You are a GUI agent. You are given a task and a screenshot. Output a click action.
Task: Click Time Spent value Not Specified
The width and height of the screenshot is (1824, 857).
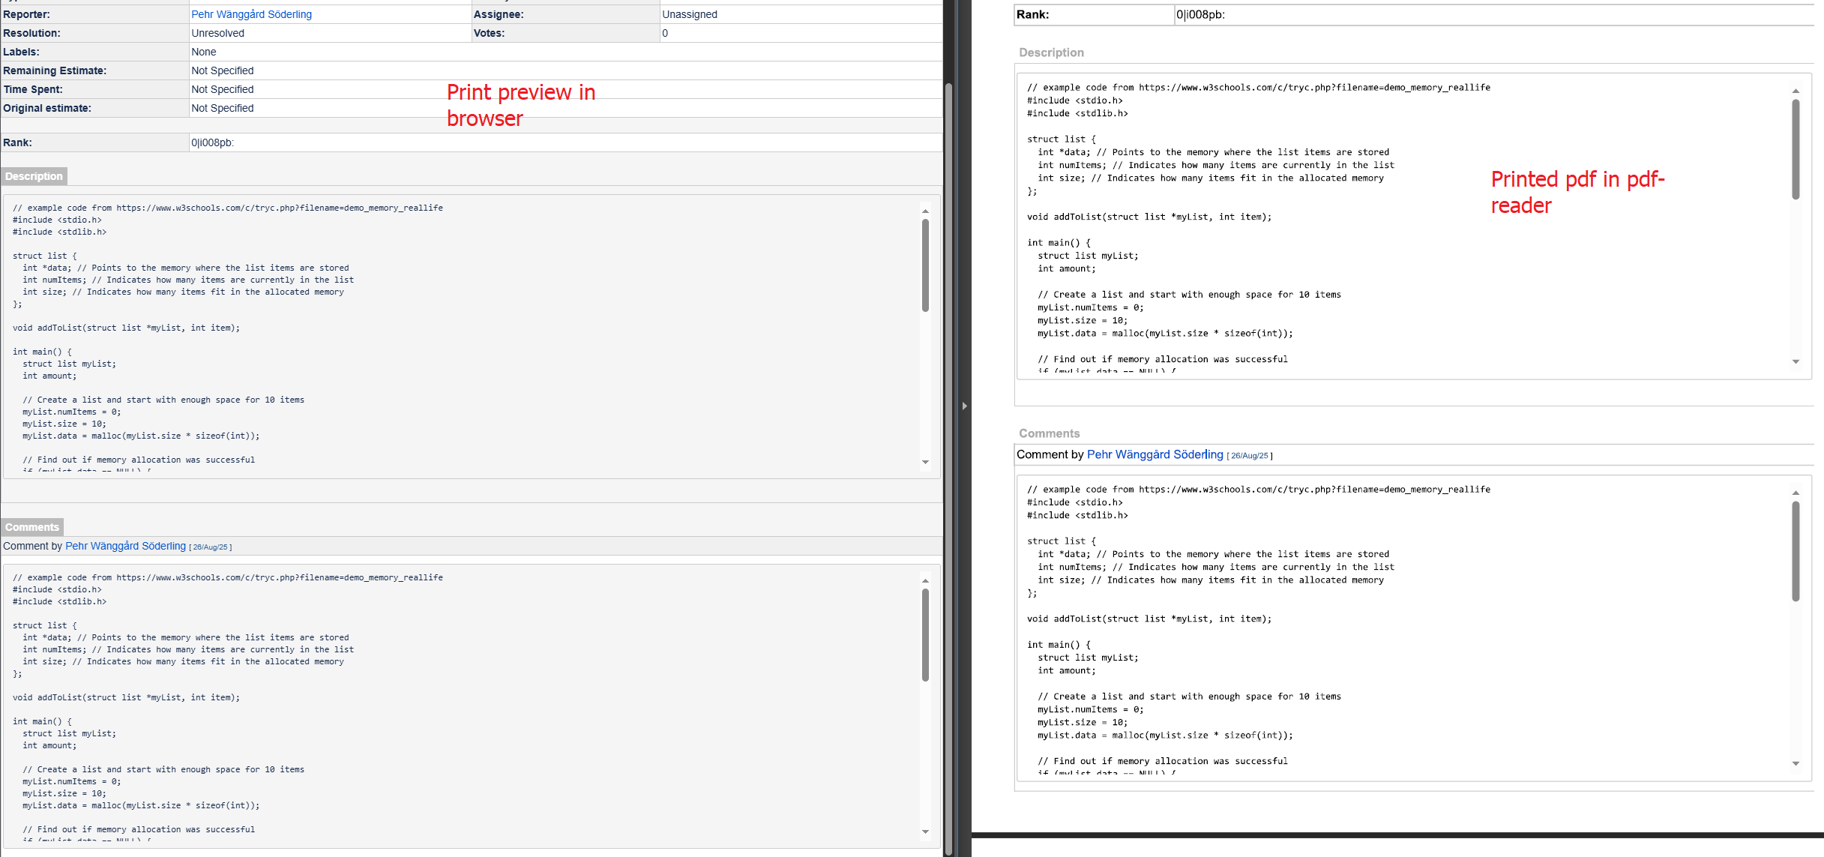point(222,89)
